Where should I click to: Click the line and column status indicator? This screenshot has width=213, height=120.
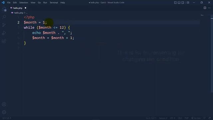(151, 118)
